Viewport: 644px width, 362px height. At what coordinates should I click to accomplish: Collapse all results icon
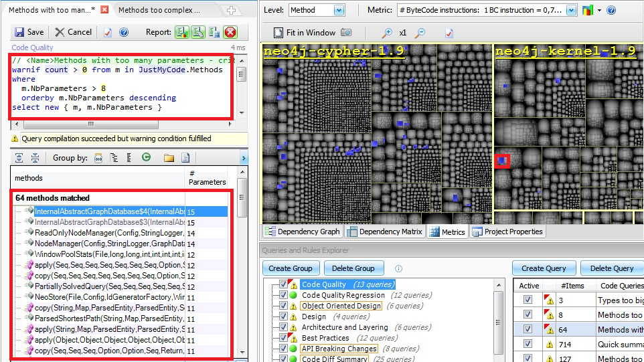(x=35, y=158)
